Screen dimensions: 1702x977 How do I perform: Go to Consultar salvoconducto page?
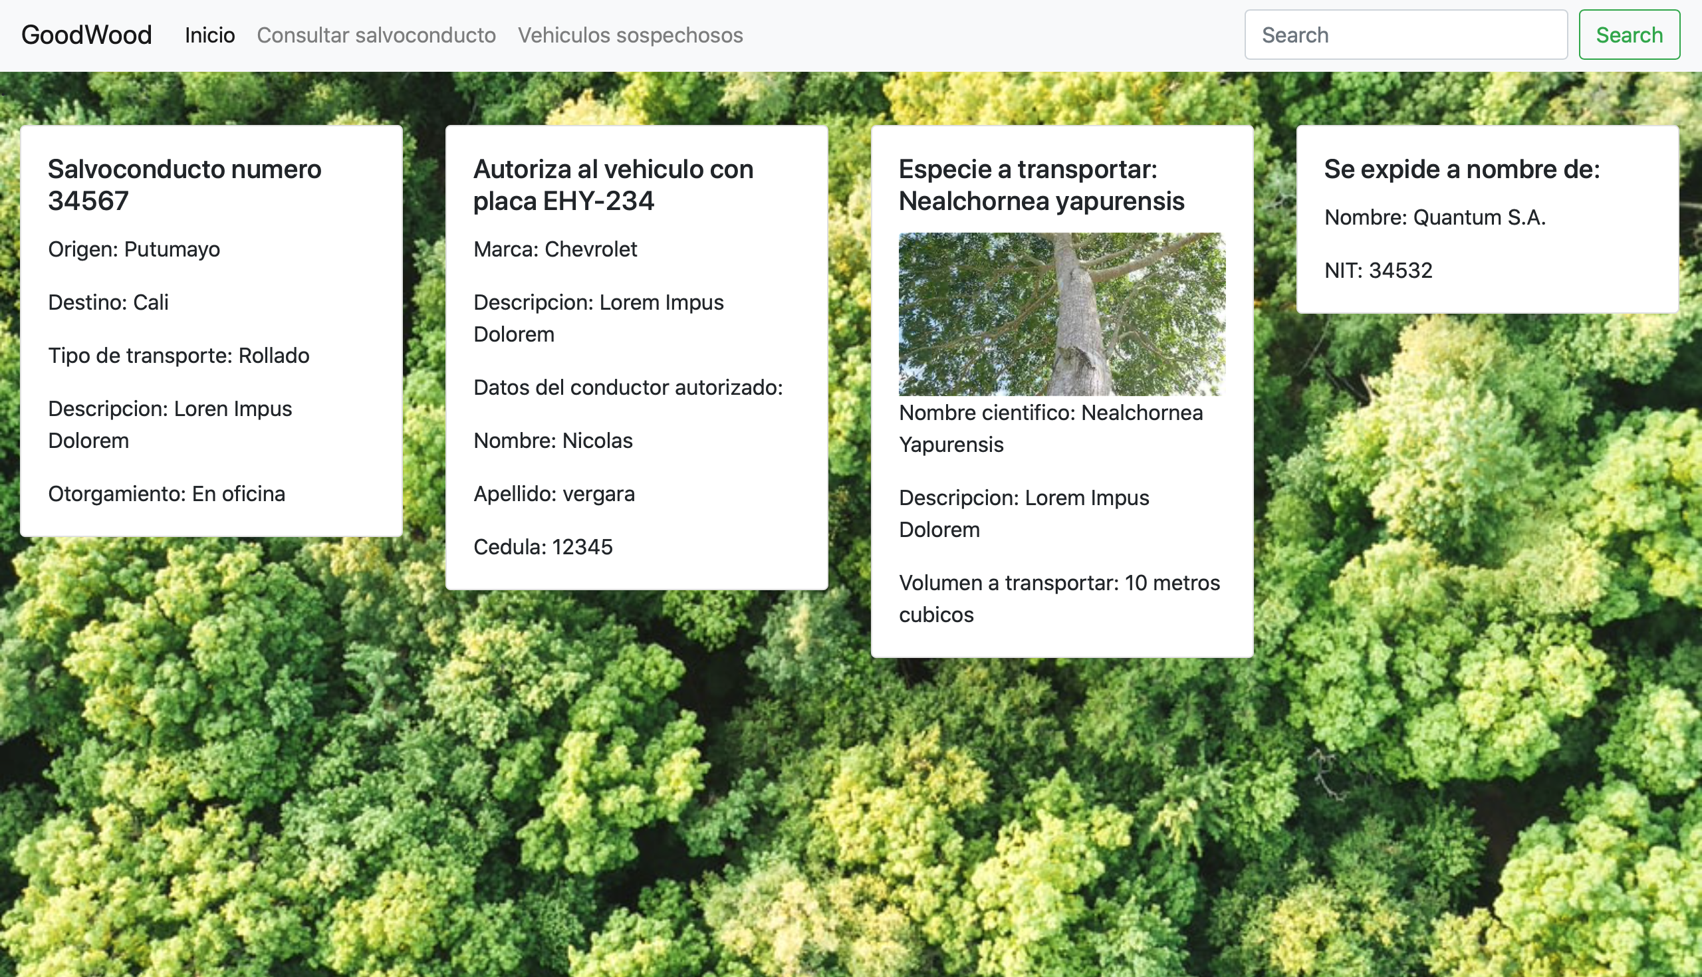(376, 35)
